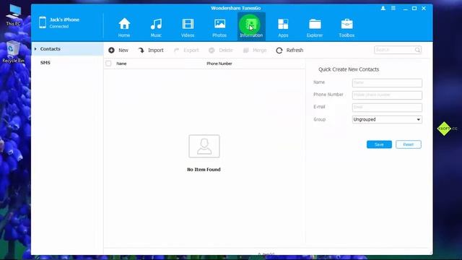Image resolution: width=462 pixels, height=260 pixels.
Task: Click the Import toolbar item
Action: click(151, 50)
